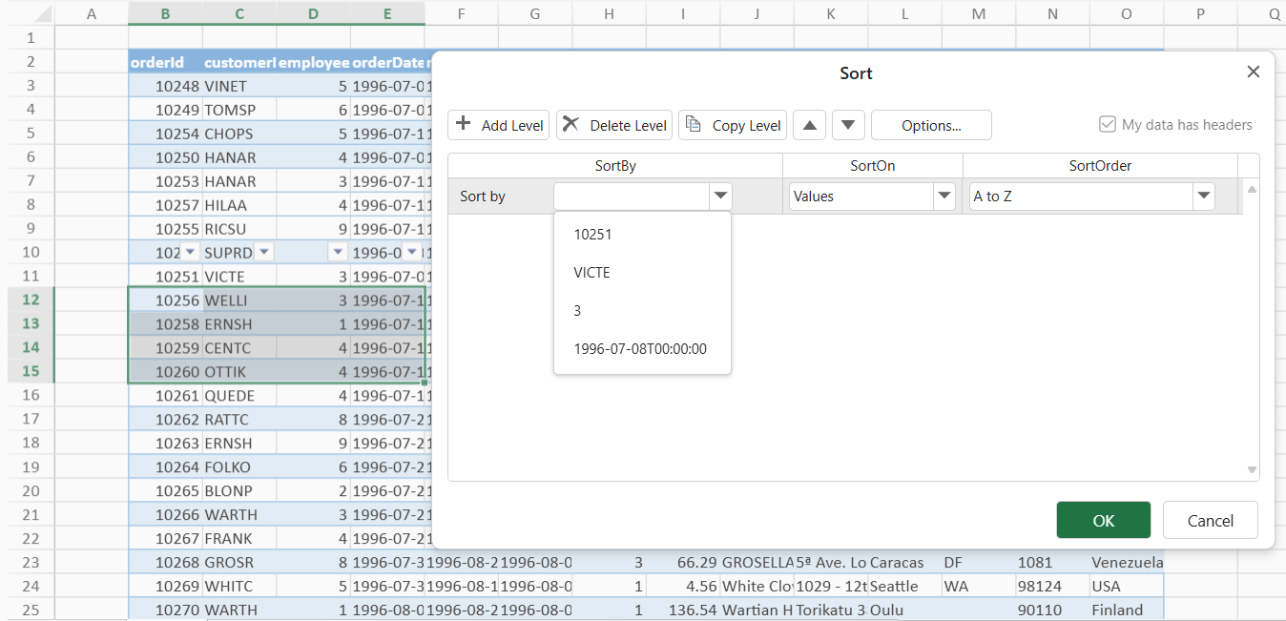Move sort level up with arrow
The image size is (1286, 621).
809,125
